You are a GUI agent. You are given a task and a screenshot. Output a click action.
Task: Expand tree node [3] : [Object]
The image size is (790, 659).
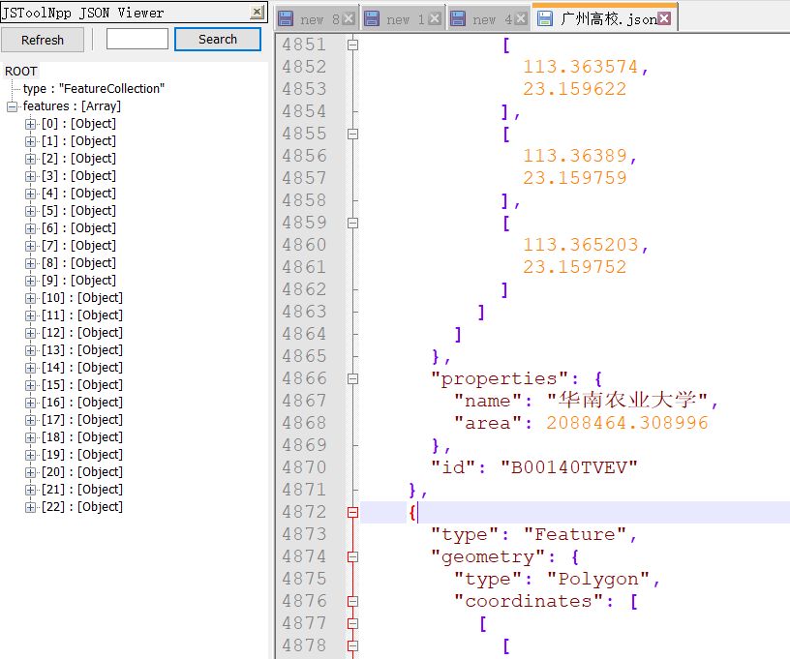[30, 176]
